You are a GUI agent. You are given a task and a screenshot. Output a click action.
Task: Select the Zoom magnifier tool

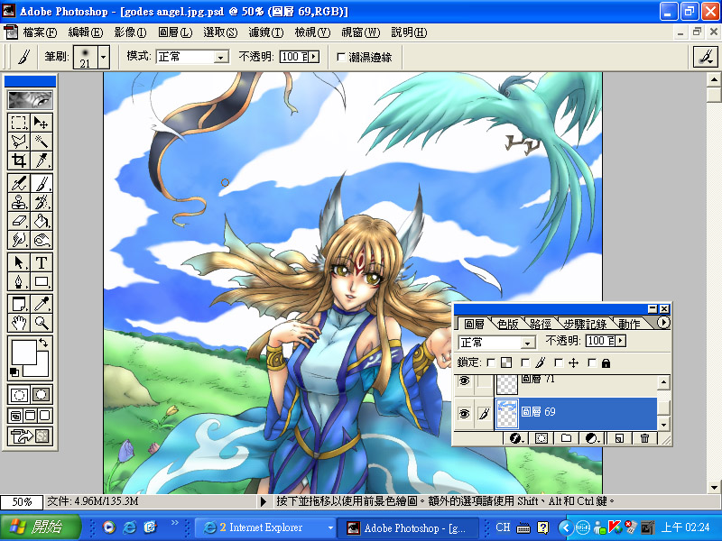tap(41, 323)
